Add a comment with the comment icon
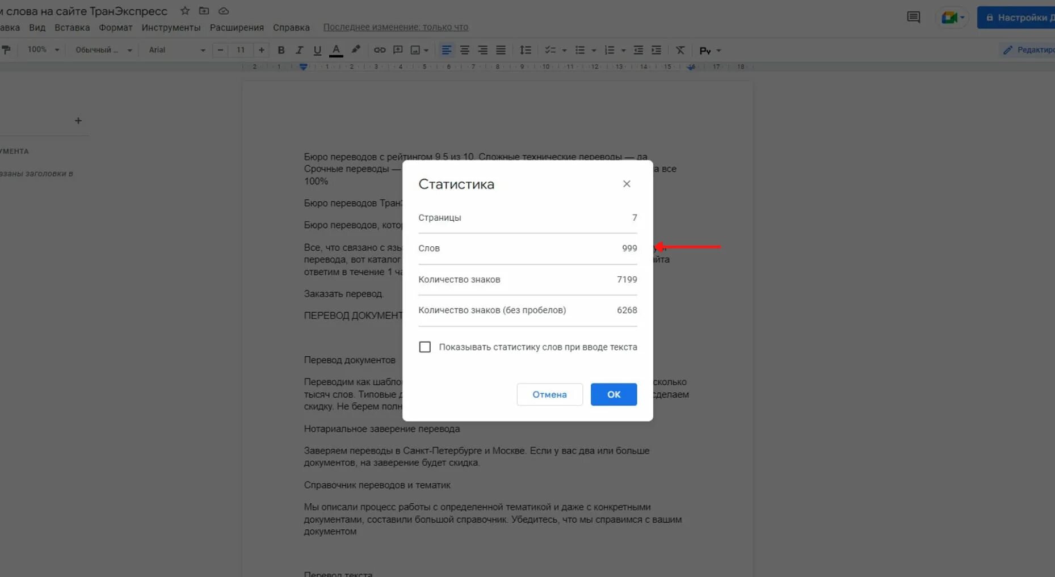The image size is (1055, 577). 398,50
